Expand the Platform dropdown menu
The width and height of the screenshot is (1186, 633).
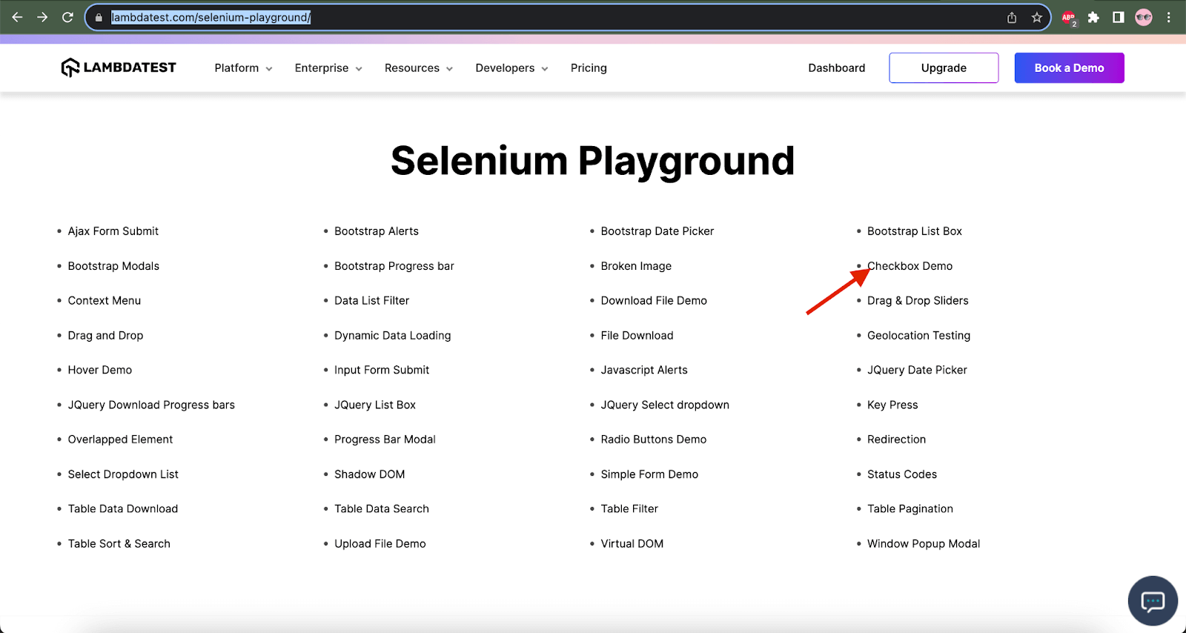pos(243,68)
